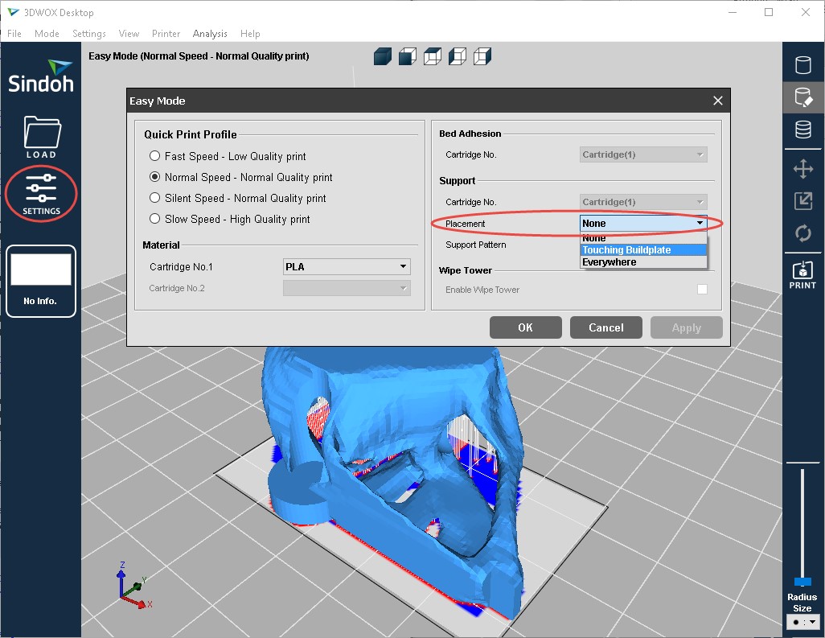
Task: Click the Cancel button
Action: [606, 327]
